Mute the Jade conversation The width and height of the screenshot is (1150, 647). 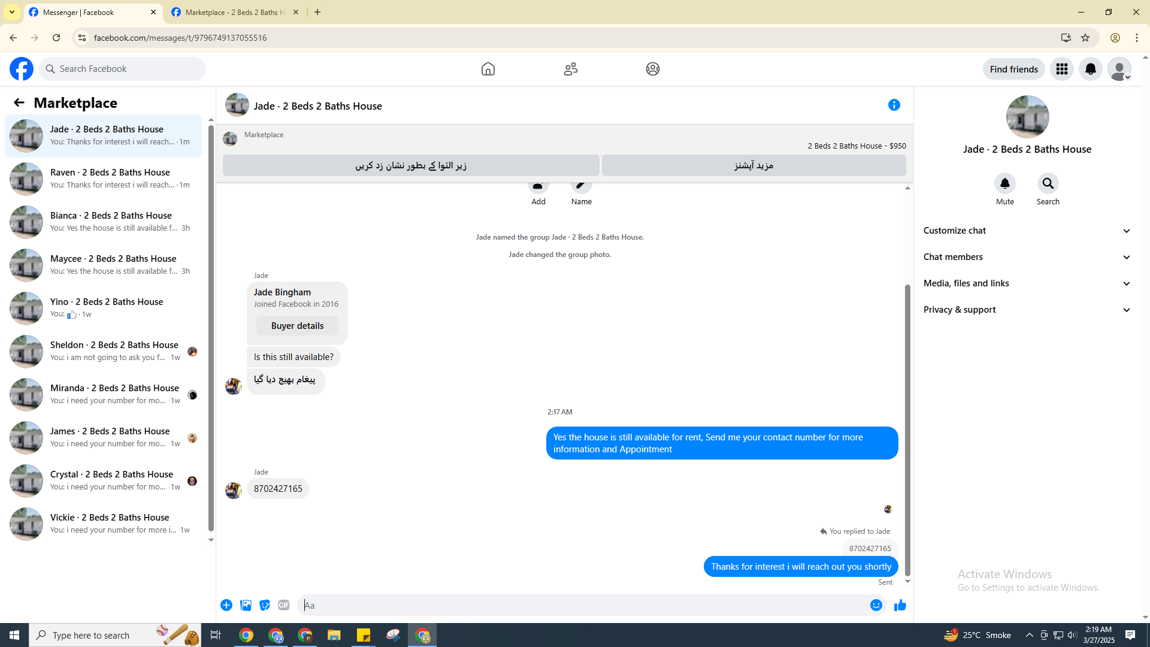[x=1004, y=183]
